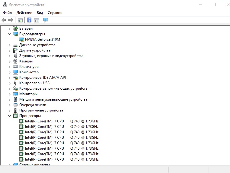
Task: Click the Процессоры chip icon
Action: pyautogui.click(x=15, y=116)
